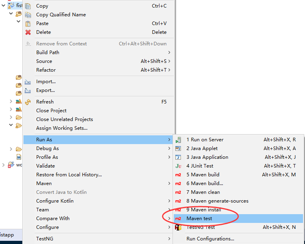305x244 pixels.
Task: Click the Java Applet icon
Action: click(179, 148)
